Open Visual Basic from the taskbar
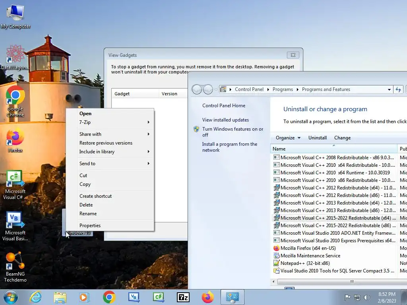The height and width of the screenshot is (305, 407). pos(134,297)
